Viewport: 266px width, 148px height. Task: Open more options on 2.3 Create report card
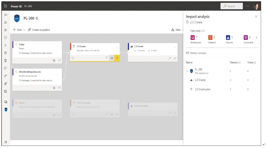(x=175, y=47)
